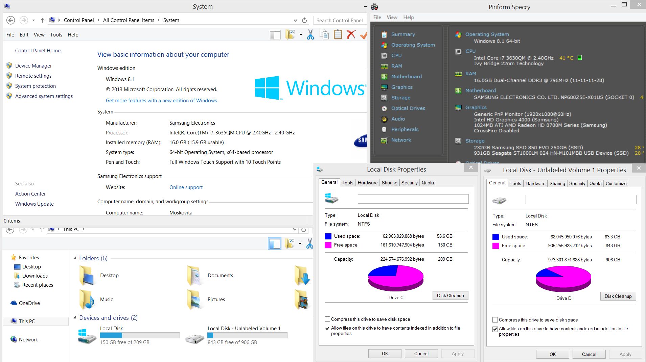Image resolution: width=646 pixels, height=362 pixels.
Task: Toggle file indexing checkbox for Drive D
Action: point(495,329)
